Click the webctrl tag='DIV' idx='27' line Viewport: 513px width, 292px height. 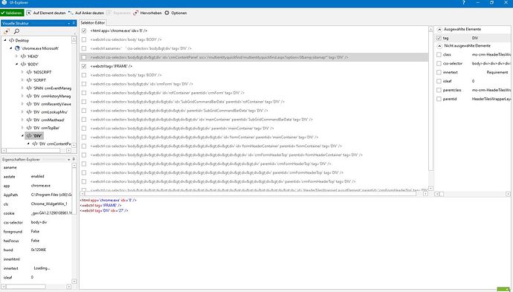104,211
